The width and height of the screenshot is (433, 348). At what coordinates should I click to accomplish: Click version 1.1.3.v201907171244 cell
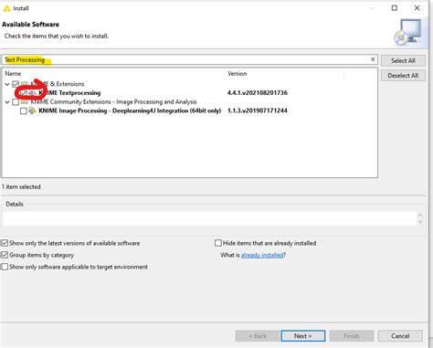pos(258,111)
